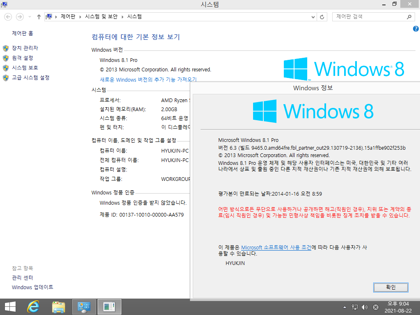Refresh the system page
Viewport: 420px width, 315px height.
pyautogui.click(x=322, y=17)
